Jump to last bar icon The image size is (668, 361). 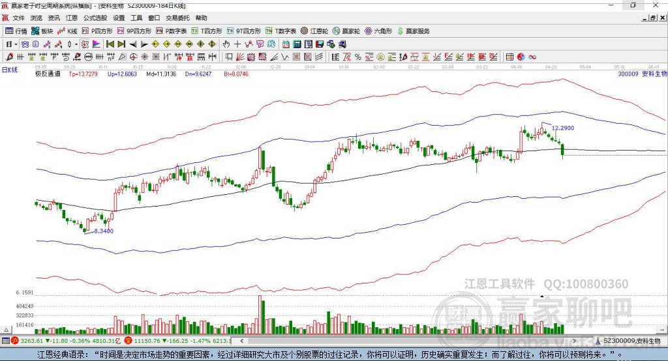click(x=121, y=44)
